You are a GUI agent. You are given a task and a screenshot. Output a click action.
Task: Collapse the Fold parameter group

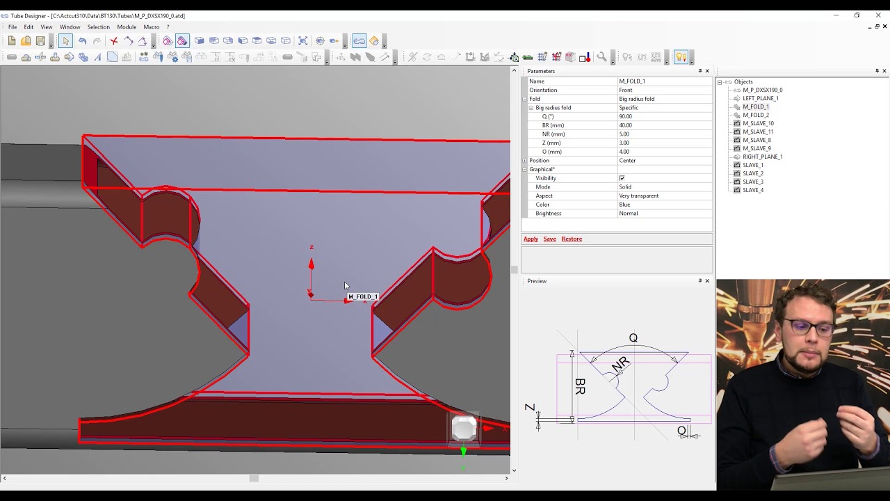tap(524, 99)
